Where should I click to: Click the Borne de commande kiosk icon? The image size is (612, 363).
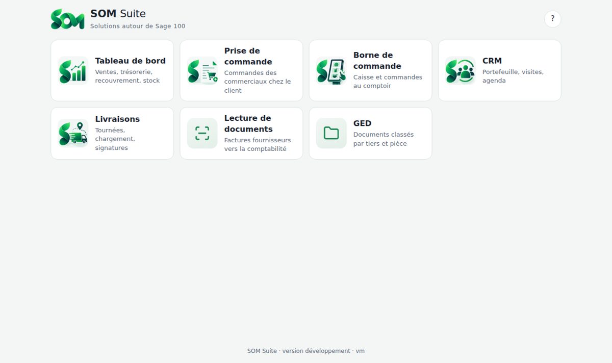[331, 71]
